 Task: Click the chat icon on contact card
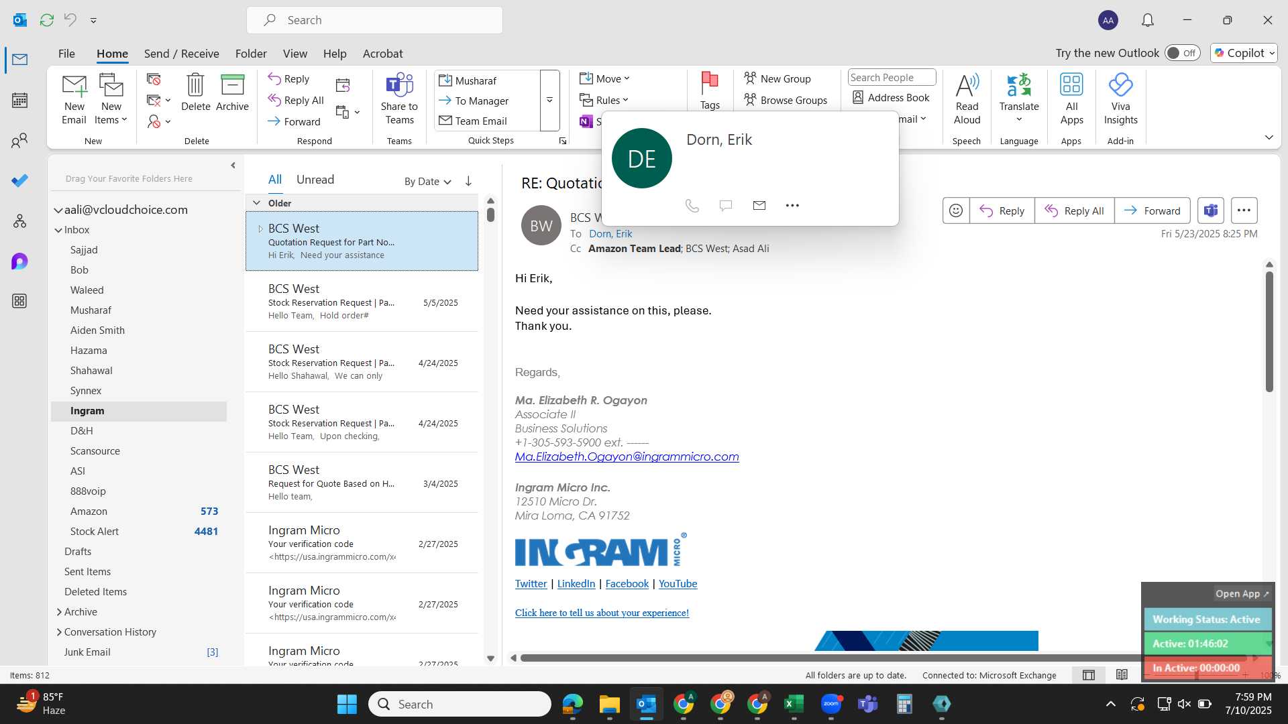(725, 206)
